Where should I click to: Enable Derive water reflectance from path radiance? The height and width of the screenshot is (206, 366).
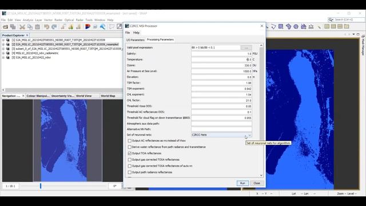click(130, 147)
